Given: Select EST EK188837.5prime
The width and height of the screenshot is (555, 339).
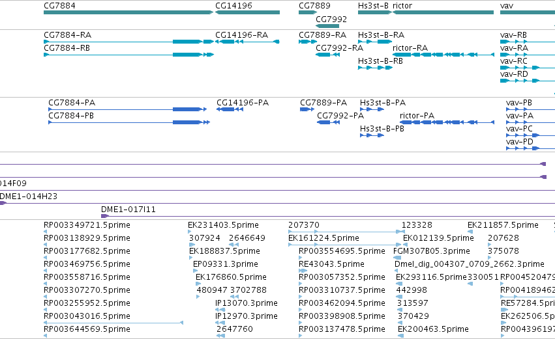Looking at the screenshot, I should 225,251.
